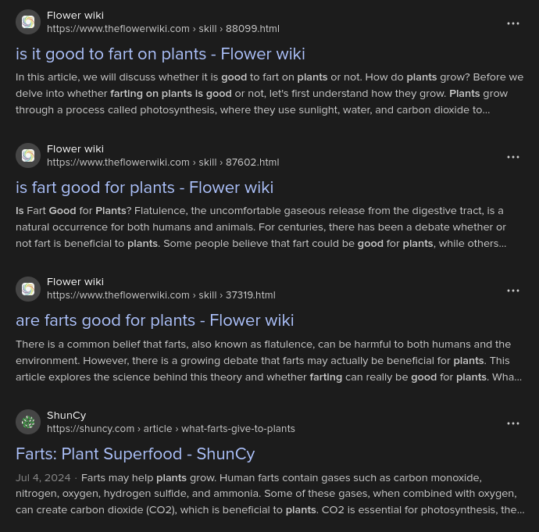Open "is fart good for plants" result
539x532 pixels.
click(145, 187)
